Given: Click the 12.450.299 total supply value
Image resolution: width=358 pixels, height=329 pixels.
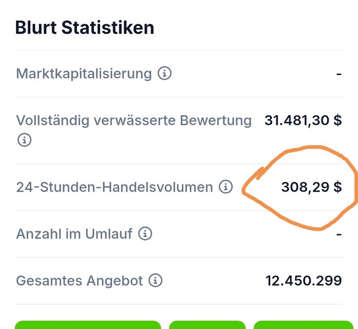Looking at the screenshot, I should pyautogui.click(x=304, y=281).
